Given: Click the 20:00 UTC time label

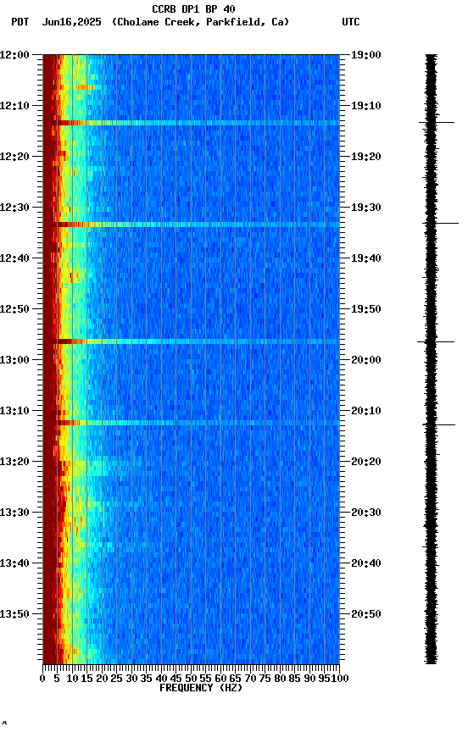Looking at the screenshot, I should [366, 360].
